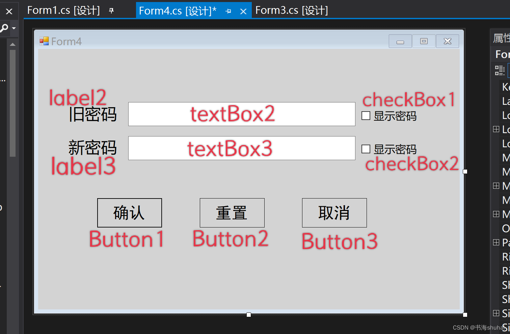
Task: Select the 旧密码 label
Action: click(x=93, y=114)
